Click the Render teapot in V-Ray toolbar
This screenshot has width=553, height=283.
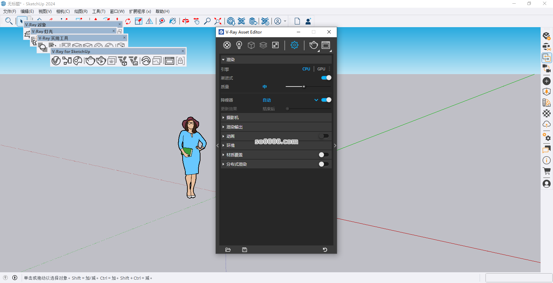pos(90,61)
